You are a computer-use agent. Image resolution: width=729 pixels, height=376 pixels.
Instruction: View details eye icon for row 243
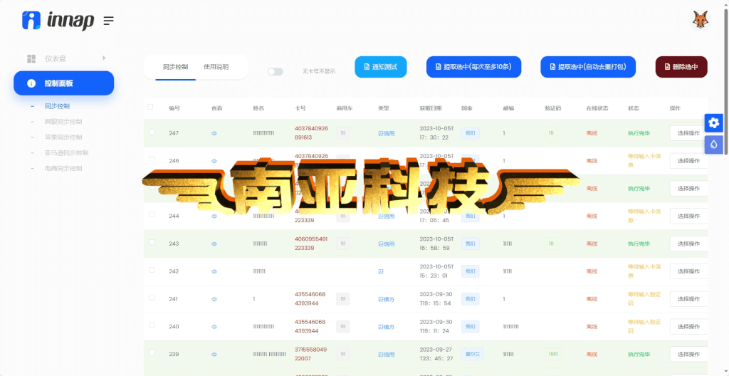click(x=214, y=244)
